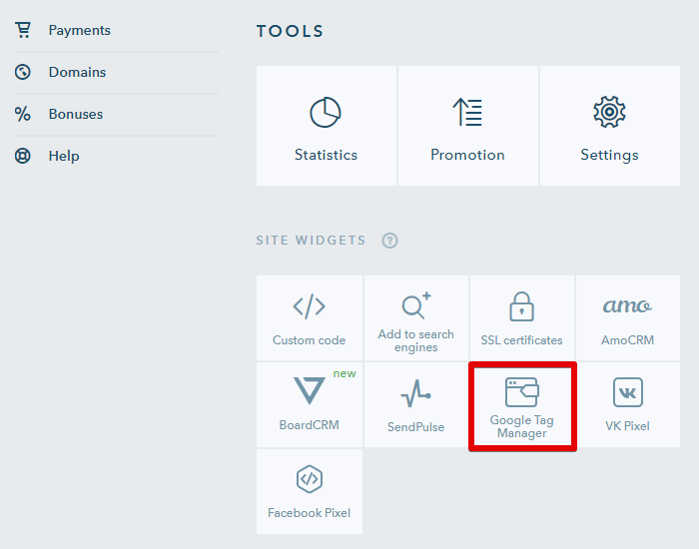
Task: Open the VK Pixel widget label
Action: 627,426
